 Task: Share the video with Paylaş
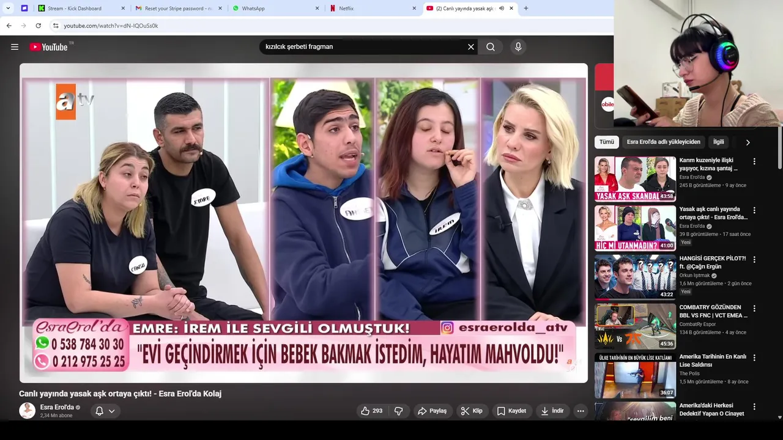432,411
